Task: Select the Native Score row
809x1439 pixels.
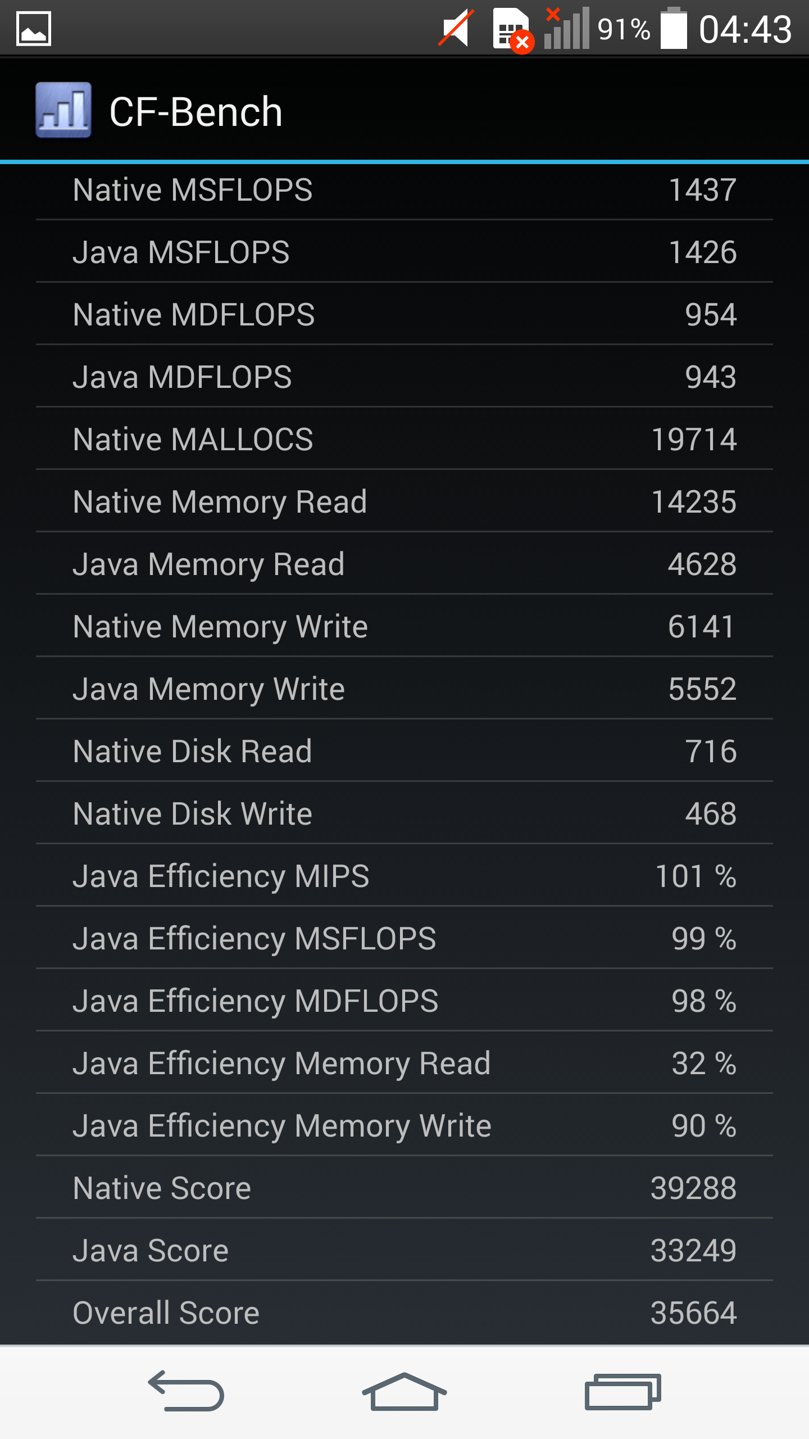Action: [404, 1188]
